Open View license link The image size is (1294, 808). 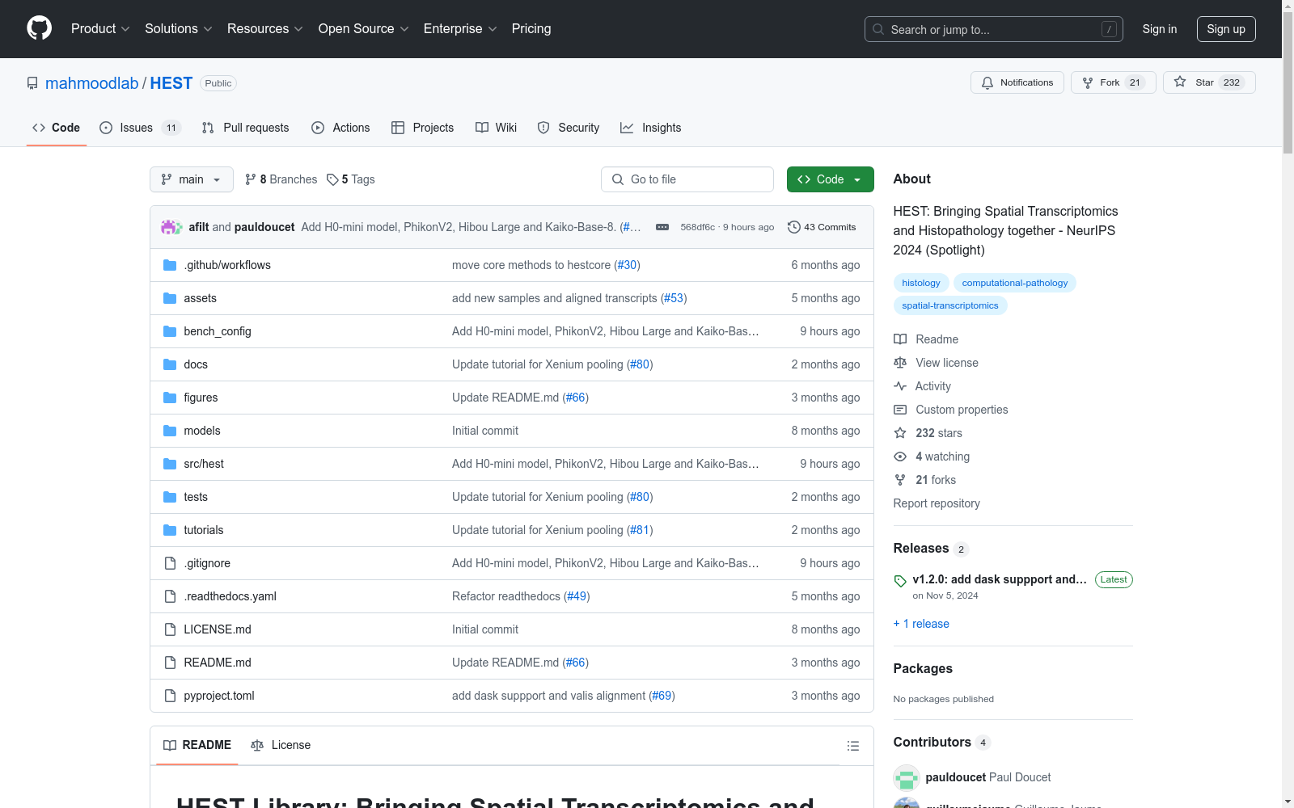click(x=936, y=363)
